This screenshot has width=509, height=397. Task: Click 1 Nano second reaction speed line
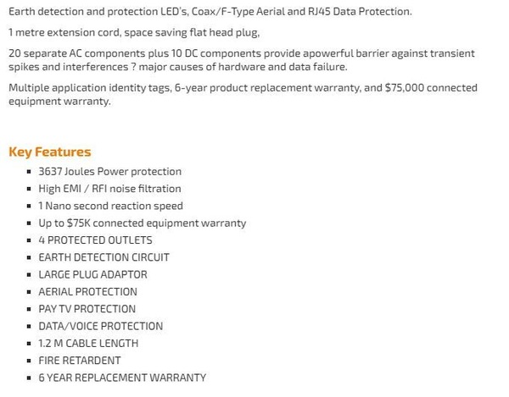click(x=110, y=206)
